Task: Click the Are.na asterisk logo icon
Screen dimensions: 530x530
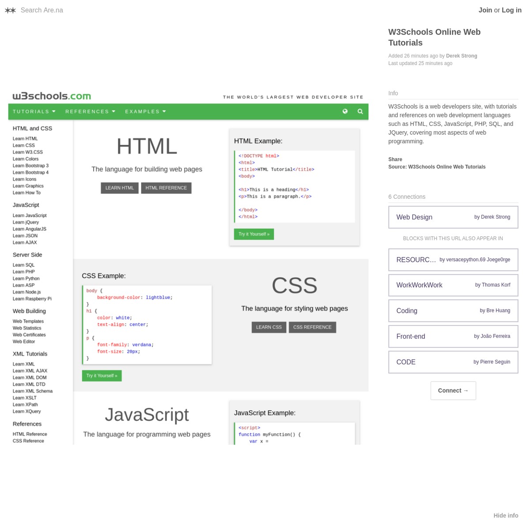Action: pyautogui.click(x=10, y=10)
